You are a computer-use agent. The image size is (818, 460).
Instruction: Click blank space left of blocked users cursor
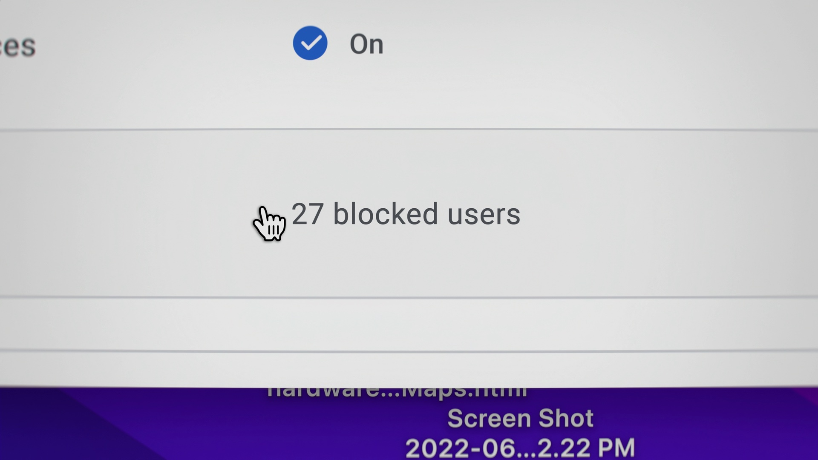[x=124, y=214]
